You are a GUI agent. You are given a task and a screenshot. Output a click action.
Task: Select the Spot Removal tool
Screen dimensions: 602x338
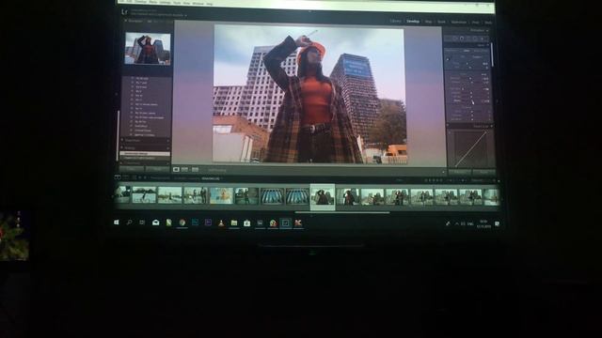coord(462,38)
